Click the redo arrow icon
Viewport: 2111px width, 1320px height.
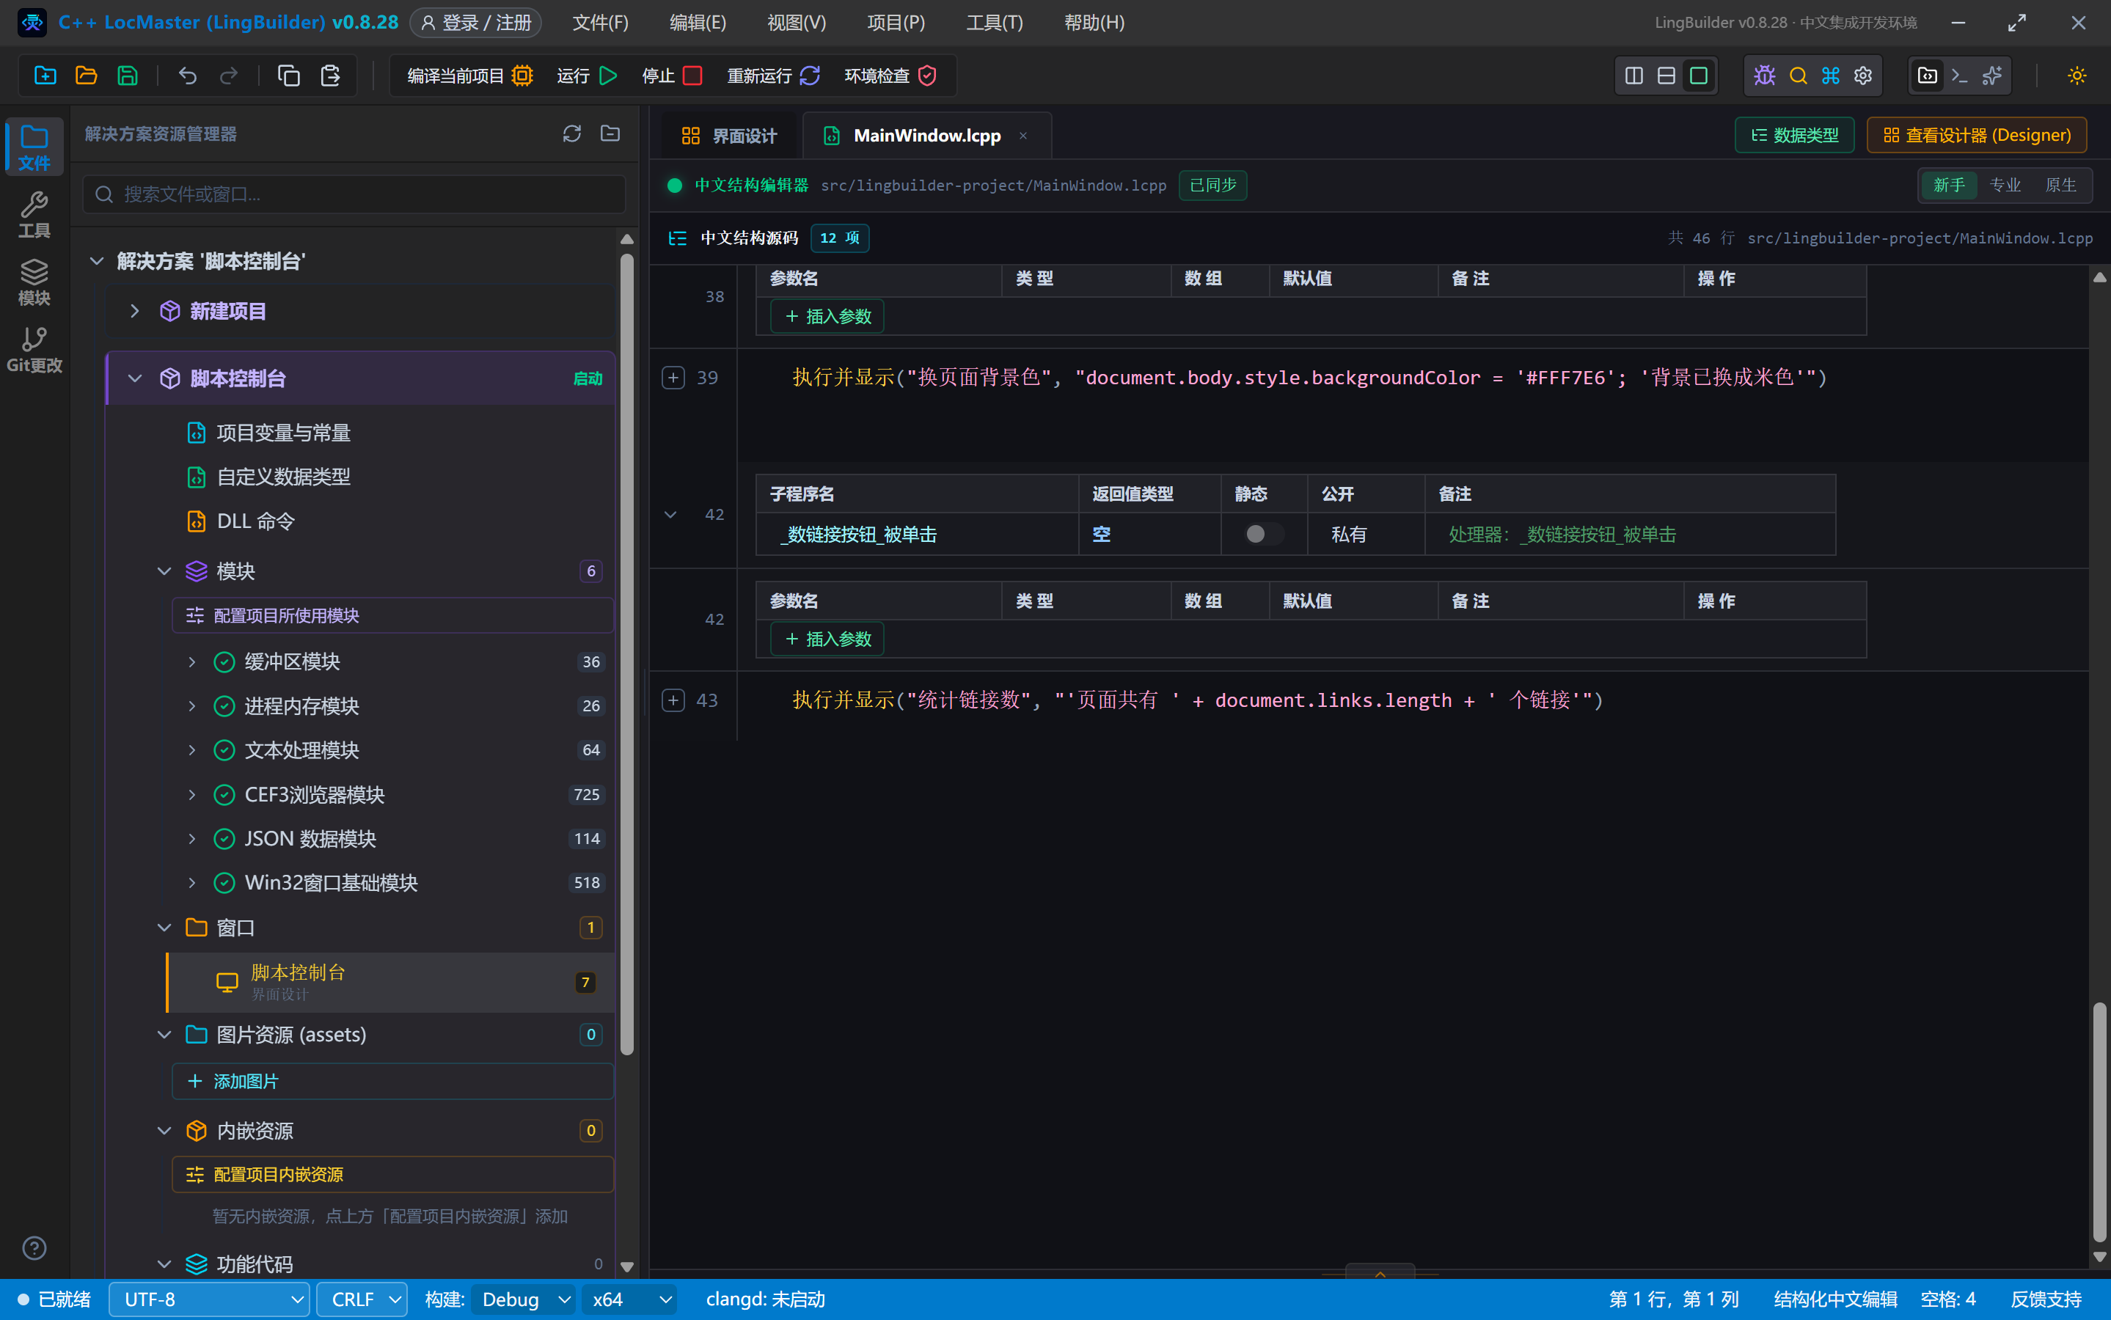pos(229,76)
